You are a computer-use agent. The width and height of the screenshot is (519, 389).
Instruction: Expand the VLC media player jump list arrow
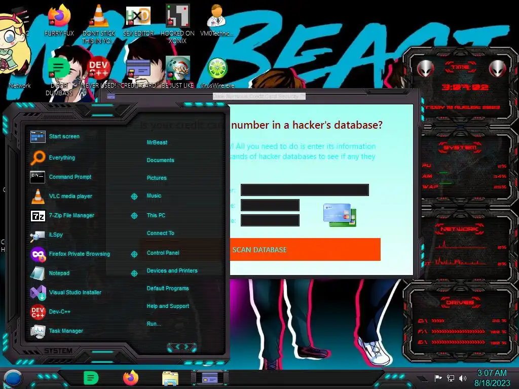point(134,197)
